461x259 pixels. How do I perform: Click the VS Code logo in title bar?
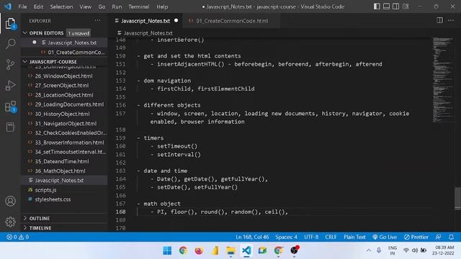coord(8,6)
